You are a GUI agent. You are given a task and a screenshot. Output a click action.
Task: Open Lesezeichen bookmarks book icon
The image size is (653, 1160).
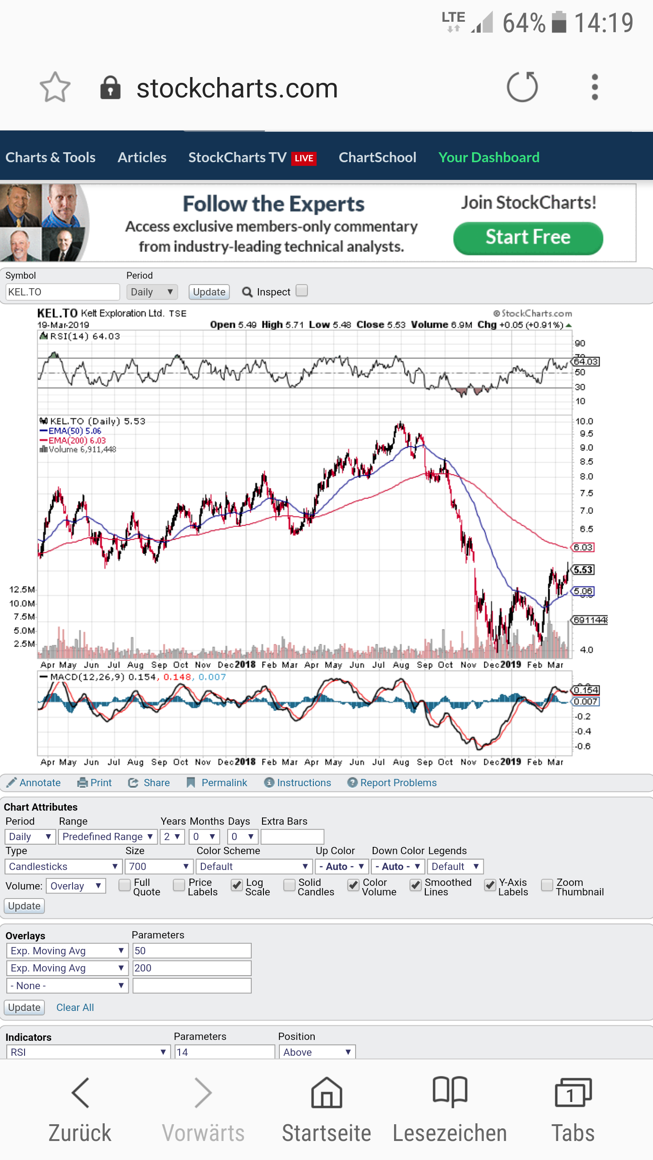click(450, 1092)
